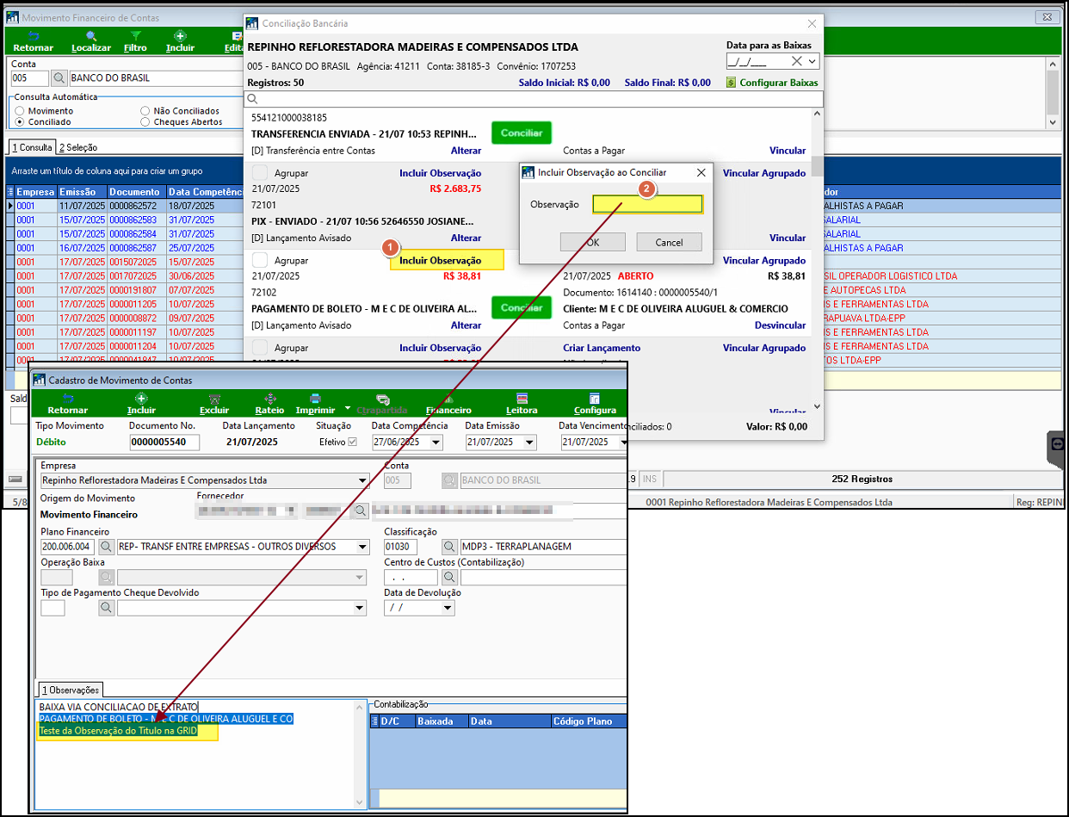
Task: Open Filtro funnel in Movimento Financeiro toolbar
Action: (136, 36)
